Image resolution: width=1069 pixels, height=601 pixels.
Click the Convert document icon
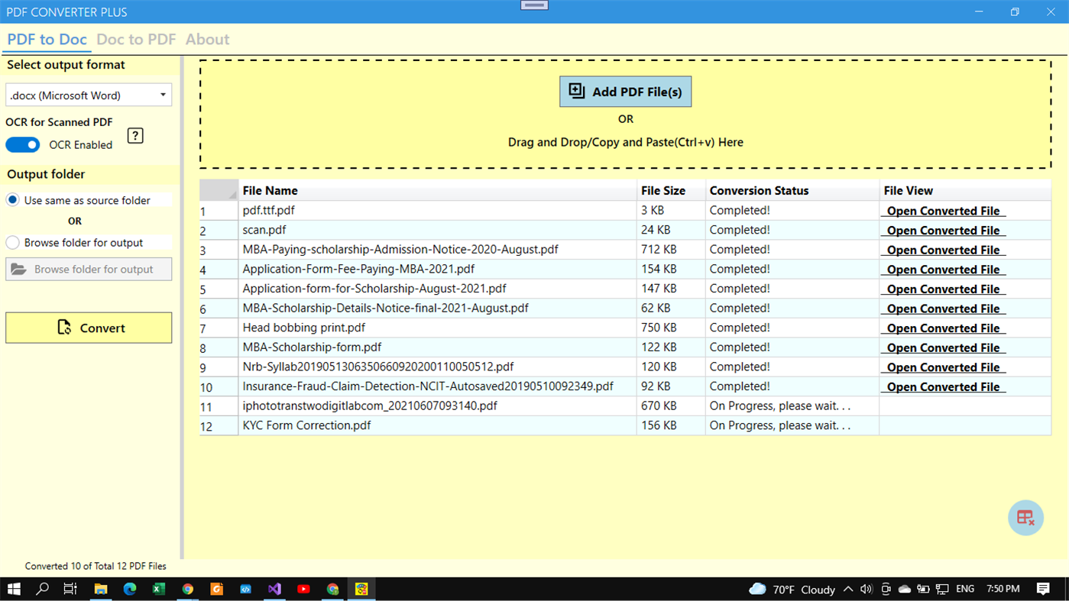pyautogui.click(x=63, y=327)
